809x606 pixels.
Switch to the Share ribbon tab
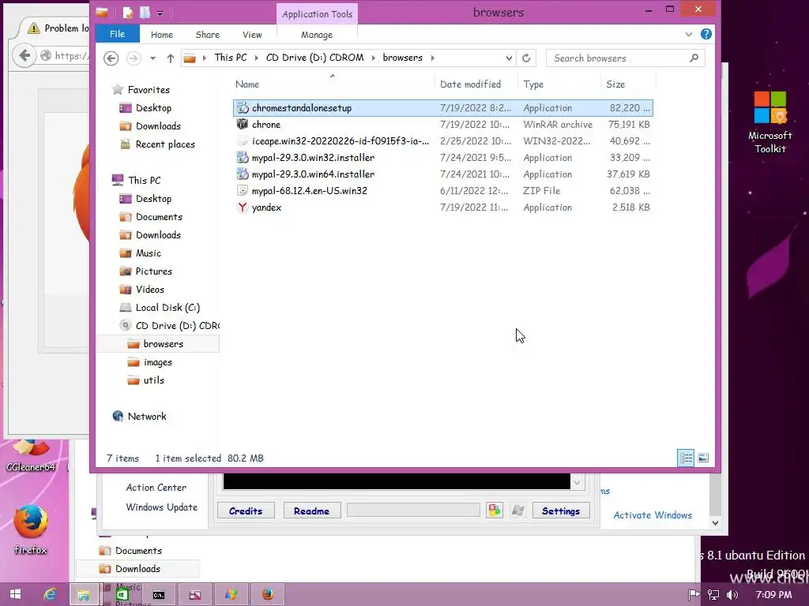click(x=208, y=35)
